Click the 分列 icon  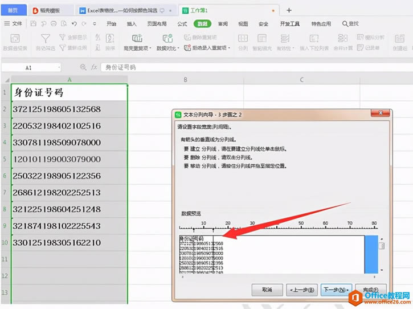[243, 39]
